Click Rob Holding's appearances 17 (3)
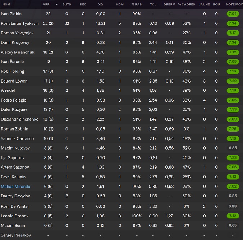The width and height of the screenshot is (243, 240). point(48,71)
